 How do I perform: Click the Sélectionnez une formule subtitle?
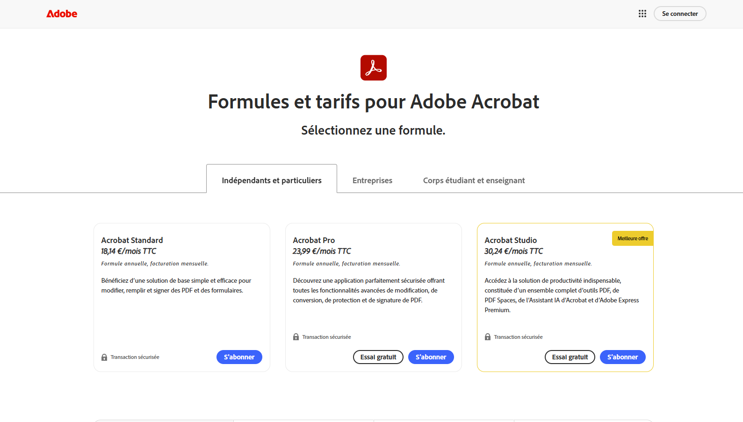[373, 130]
